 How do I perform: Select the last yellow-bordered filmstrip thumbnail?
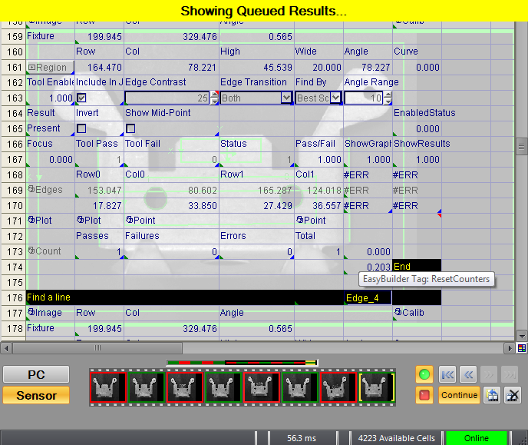pyautogui.click(x=377, y=386)
